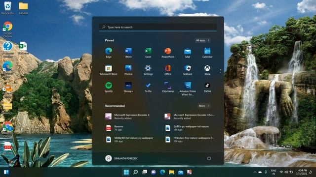Click the Wi-Fi network tray icon
Screen dimensions: 316x177
[x=281, y=172]
